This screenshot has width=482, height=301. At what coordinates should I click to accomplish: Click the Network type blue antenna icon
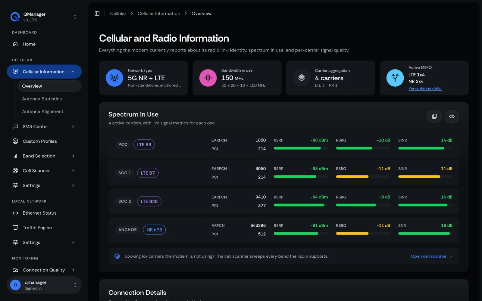[114, 78]
